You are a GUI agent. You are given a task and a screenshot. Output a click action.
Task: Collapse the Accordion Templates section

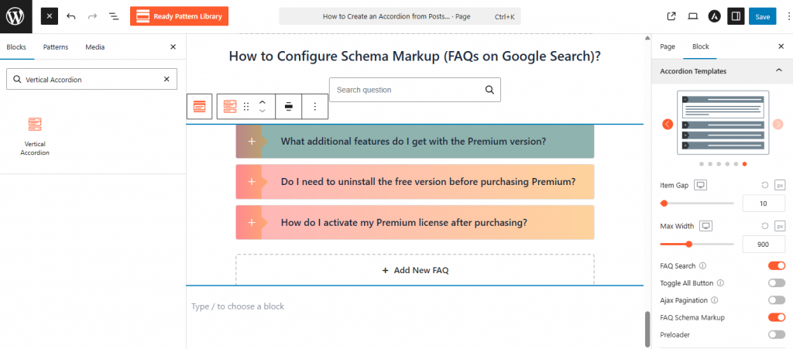pos(778,70)
